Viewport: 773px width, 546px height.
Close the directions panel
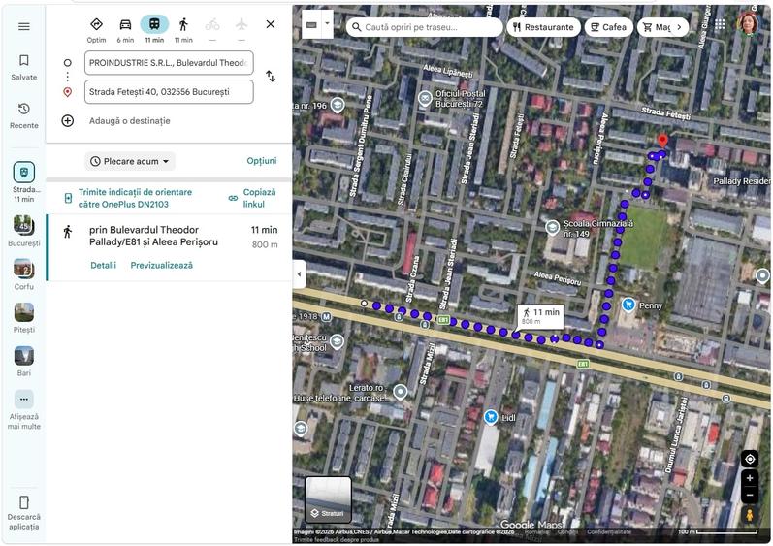click(x=271, y=24)
